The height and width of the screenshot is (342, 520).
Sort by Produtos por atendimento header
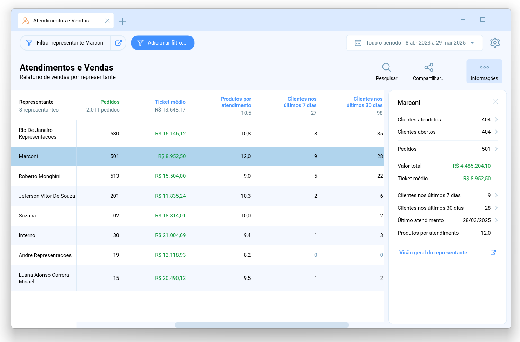click(236, 102)
